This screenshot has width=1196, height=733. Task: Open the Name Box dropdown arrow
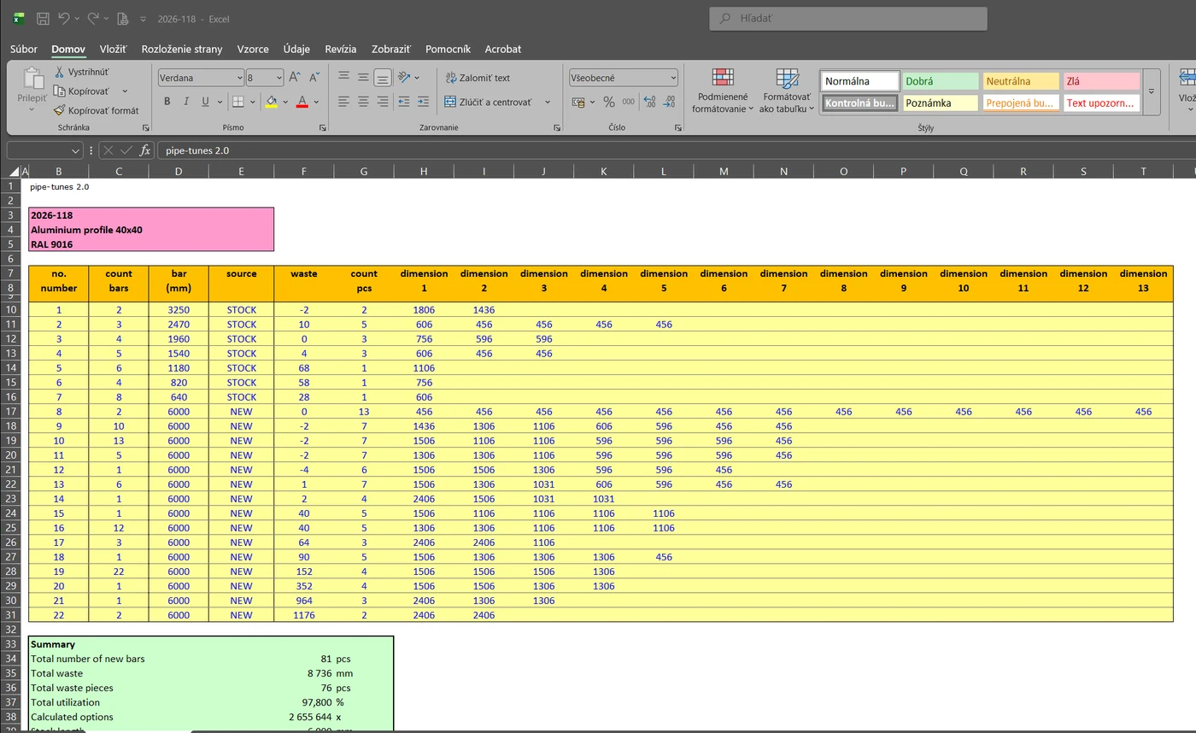coord(75,150)
